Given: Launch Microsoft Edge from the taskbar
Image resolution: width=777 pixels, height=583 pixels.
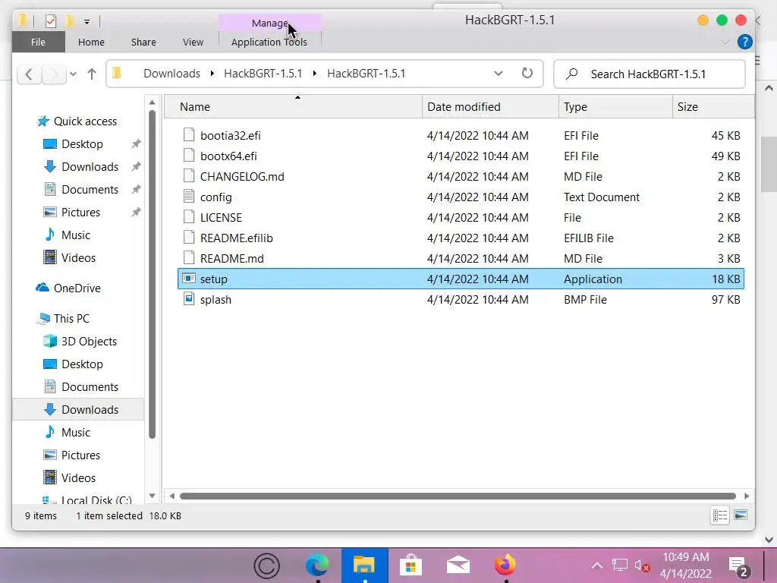Looking at the screenshot, I should click(x=316, y=566).
